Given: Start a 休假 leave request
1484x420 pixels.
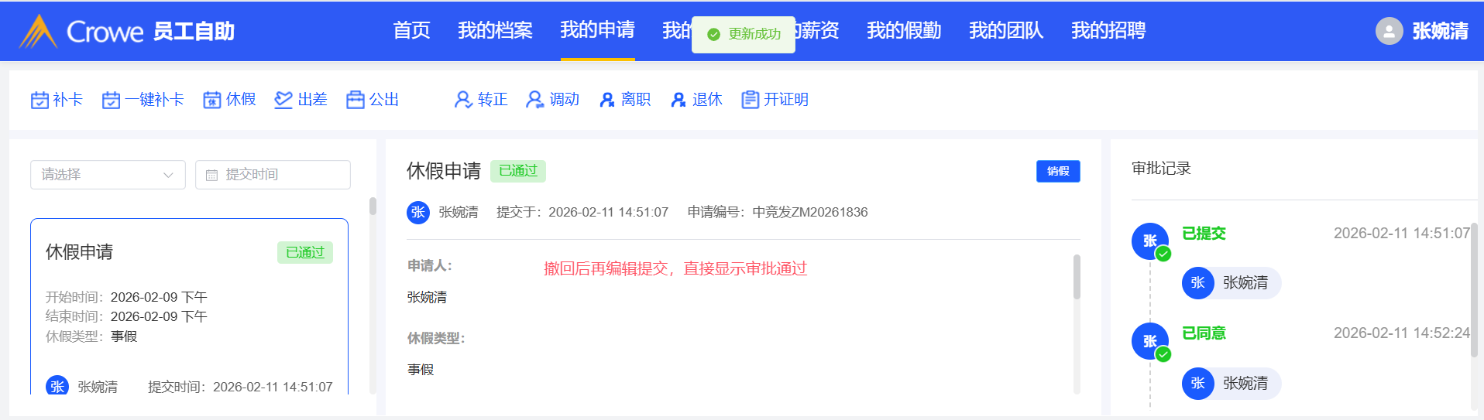Looking at the screenshot, I should point(229,100).
